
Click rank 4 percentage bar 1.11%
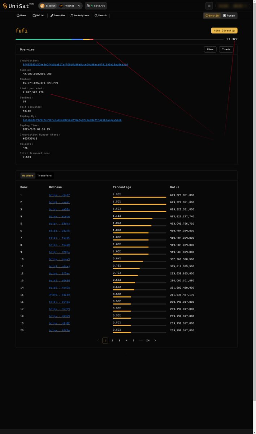(x=139, y=219)
